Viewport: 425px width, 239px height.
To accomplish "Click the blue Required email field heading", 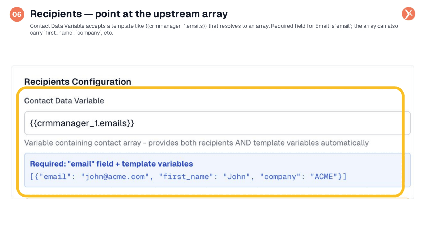I will pos(111,164).
